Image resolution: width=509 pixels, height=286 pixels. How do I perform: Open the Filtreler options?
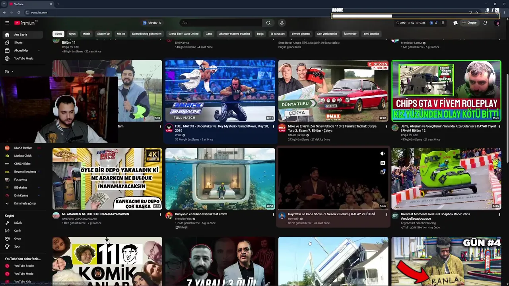click(x=152, y=23)
